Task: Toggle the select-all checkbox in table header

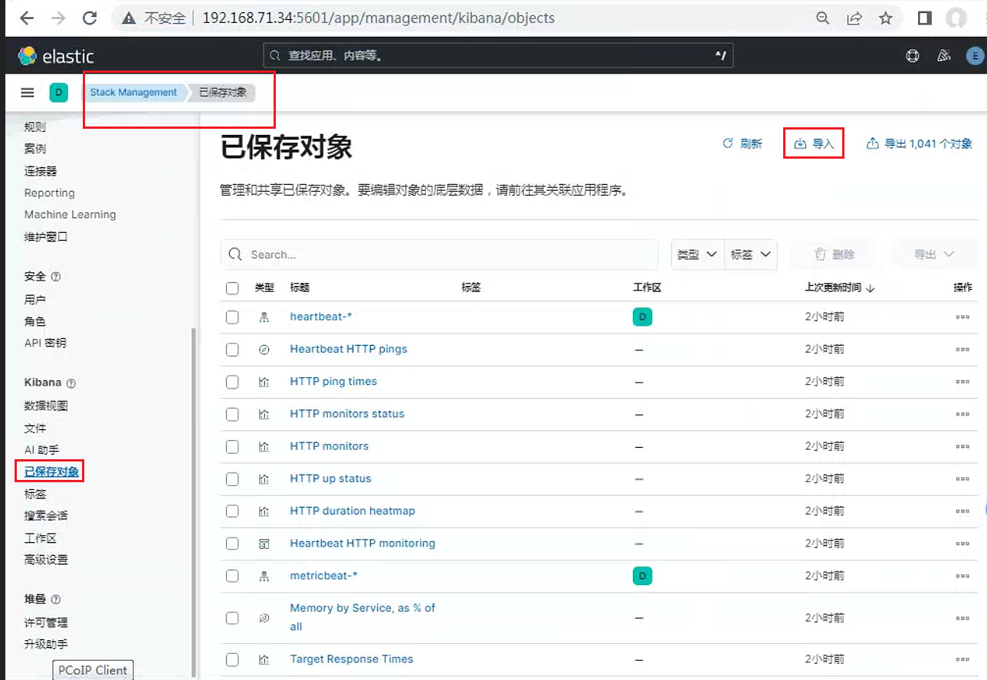Action: [232, 288]
